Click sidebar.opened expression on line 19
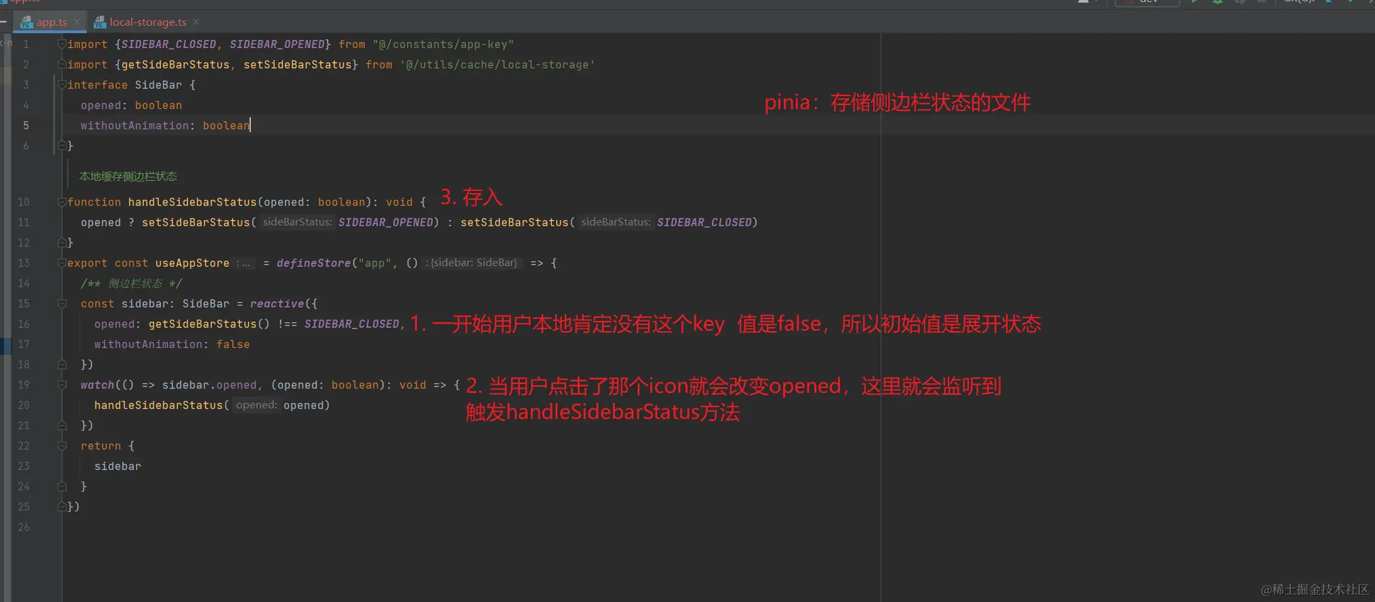 [x=210, y=385]
